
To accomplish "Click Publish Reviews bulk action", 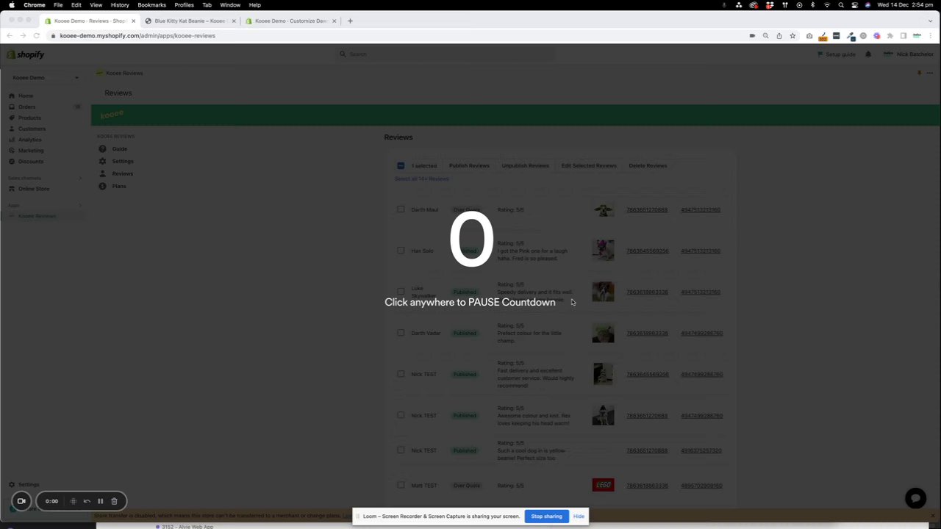I will pyautogui.click(x=469, y=166).
